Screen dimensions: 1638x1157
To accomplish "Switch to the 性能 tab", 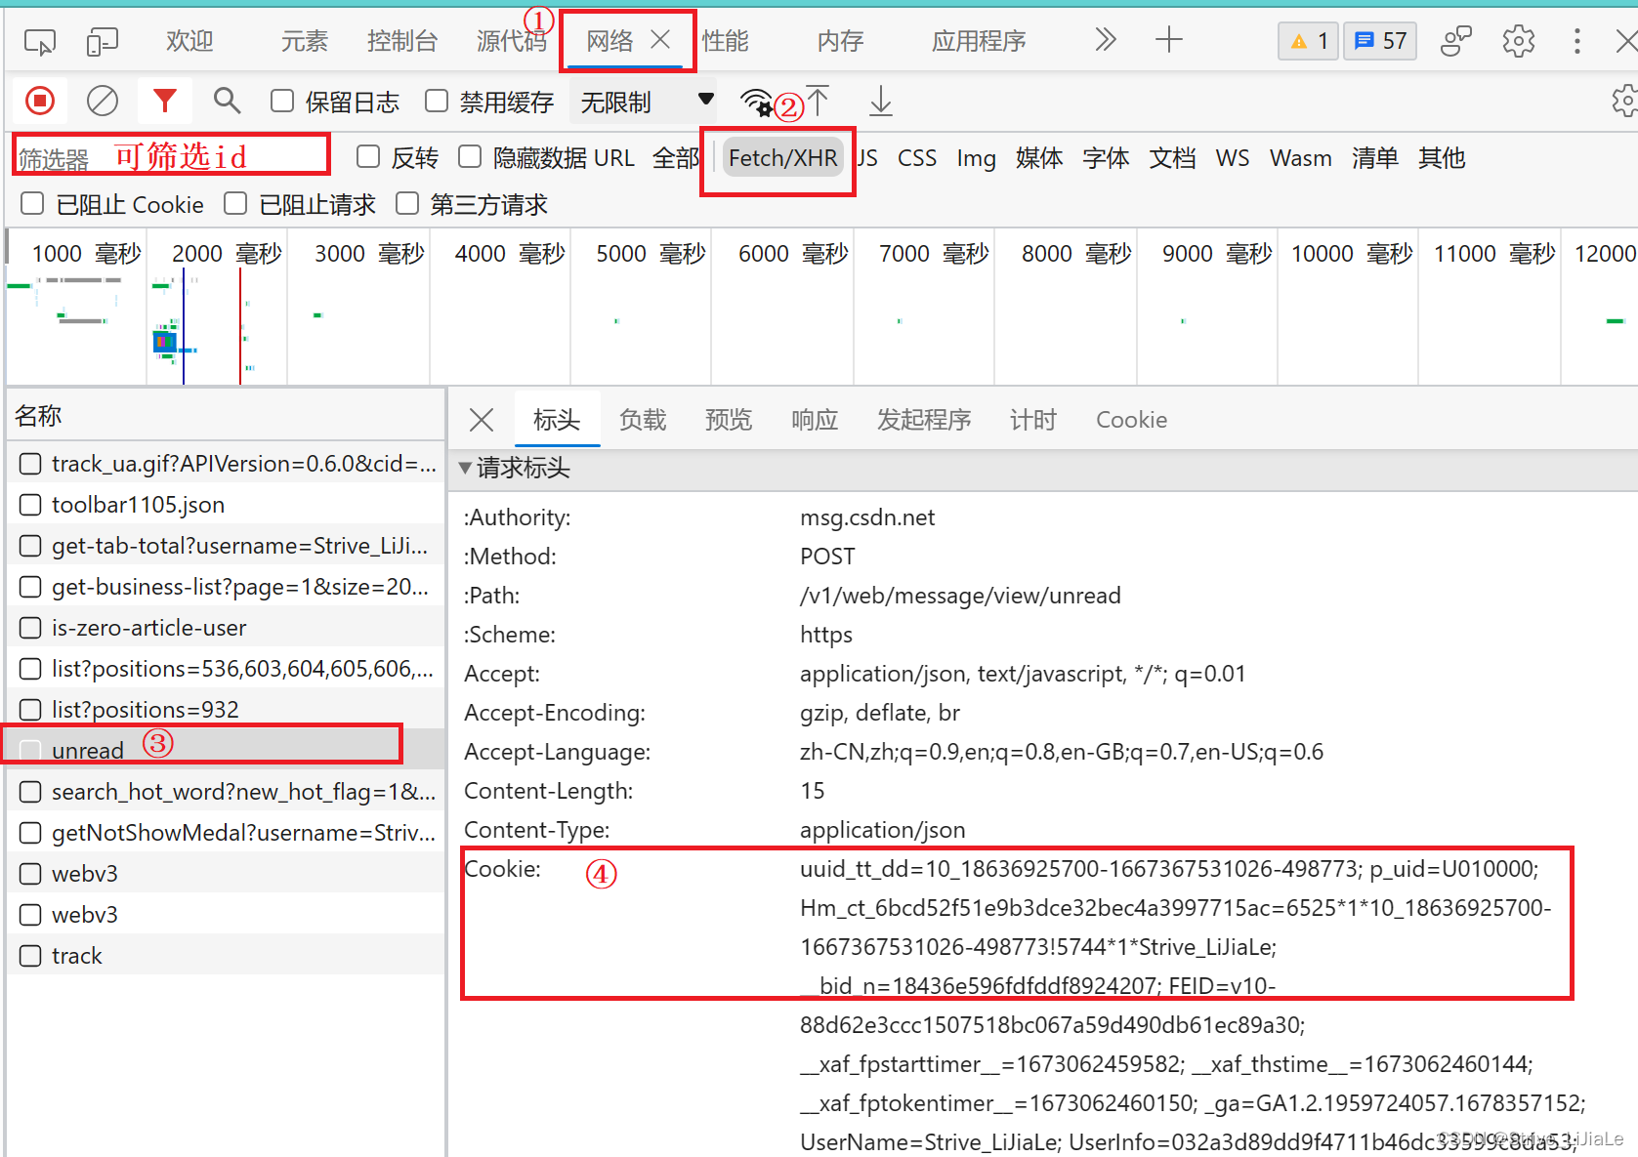I will coord(726,41).
